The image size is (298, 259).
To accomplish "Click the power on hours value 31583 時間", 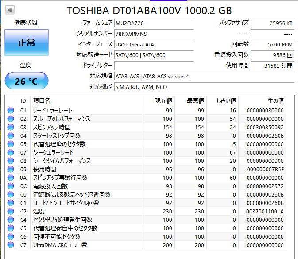I will [272, 66].
